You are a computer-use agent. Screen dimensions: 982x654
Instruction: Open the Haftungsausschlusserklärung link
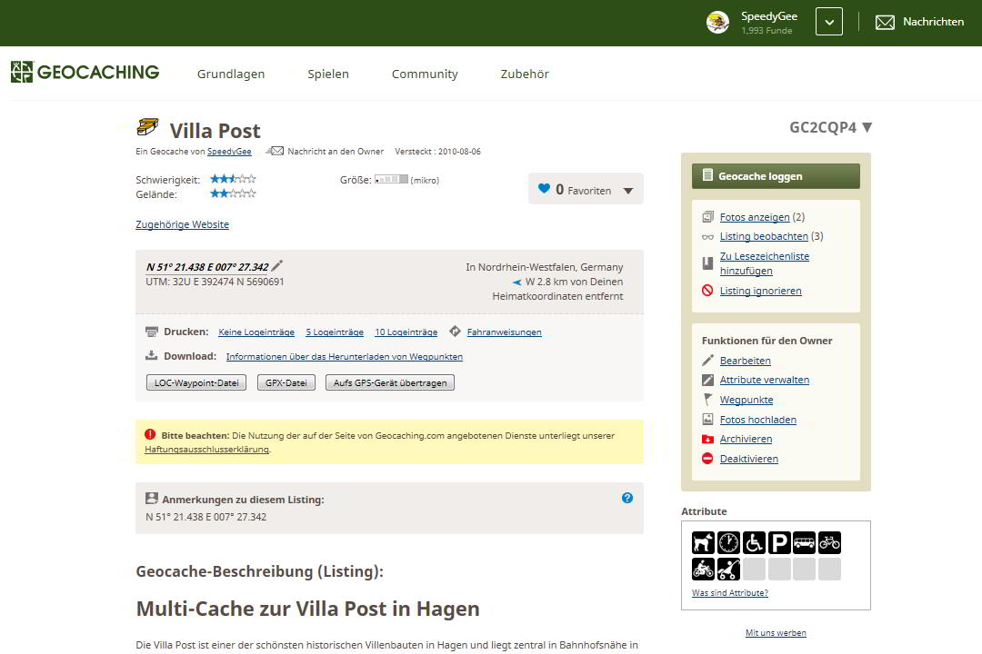(206, 450)
